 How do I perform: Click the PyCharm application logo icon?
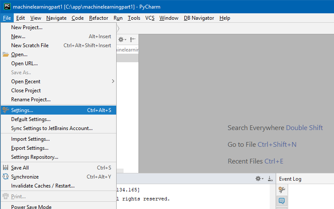(7, 6)
